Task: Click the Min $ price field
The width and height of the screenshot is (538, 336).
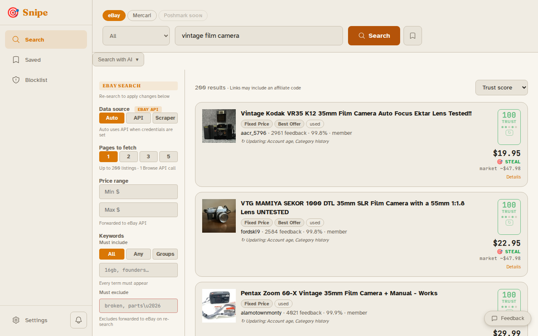Action: click(138, 192)
